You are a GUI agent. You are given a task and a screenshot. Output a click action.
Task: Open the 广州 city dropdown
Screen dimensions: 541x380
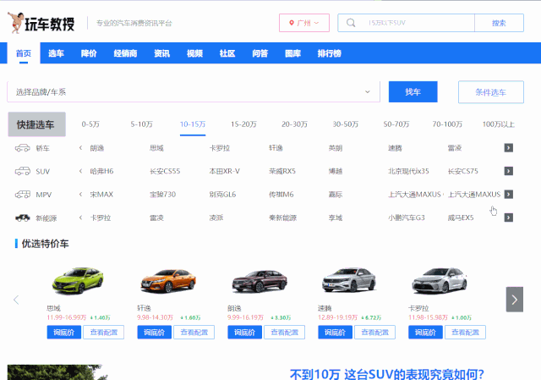(303, 23)
